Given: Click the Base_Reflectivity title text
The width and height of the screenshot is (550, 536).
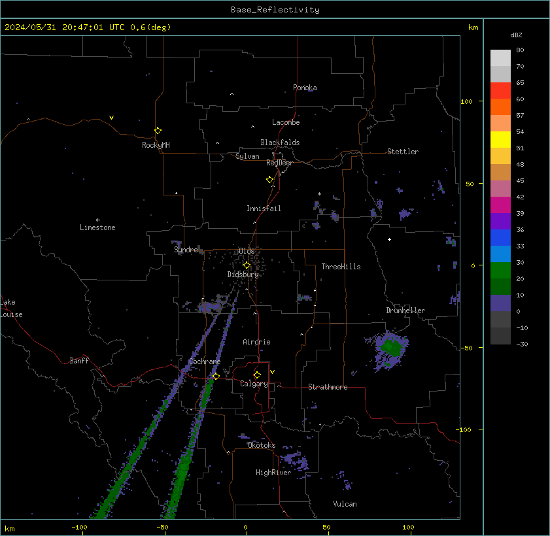Looking at the screenshot, I should 275,10.
